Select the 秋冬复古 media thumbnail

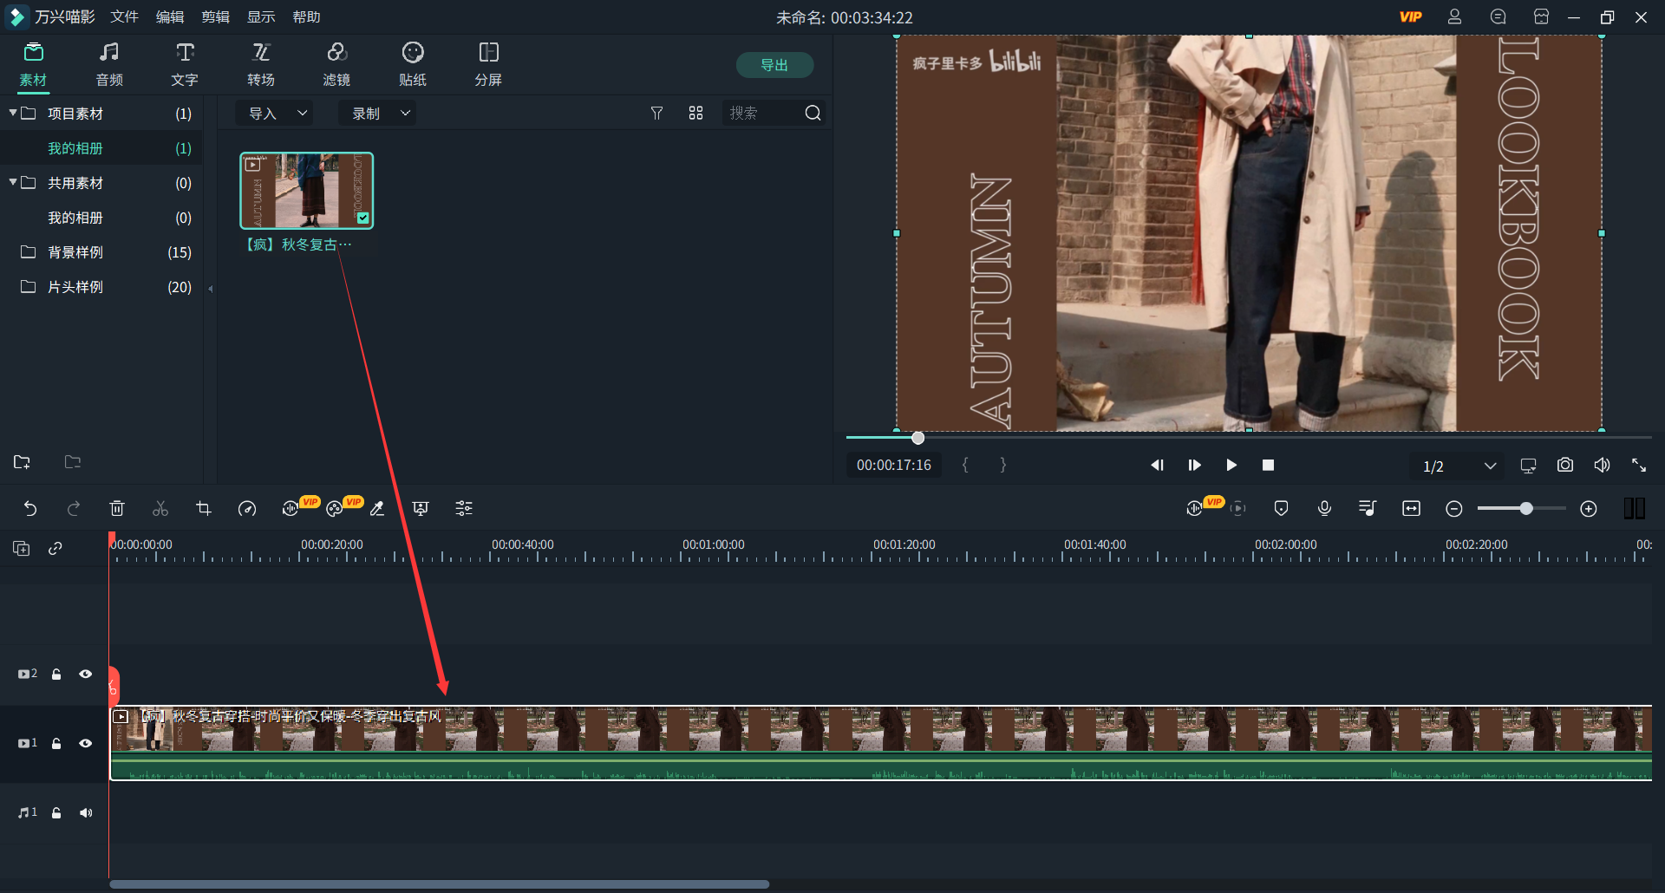307,191
